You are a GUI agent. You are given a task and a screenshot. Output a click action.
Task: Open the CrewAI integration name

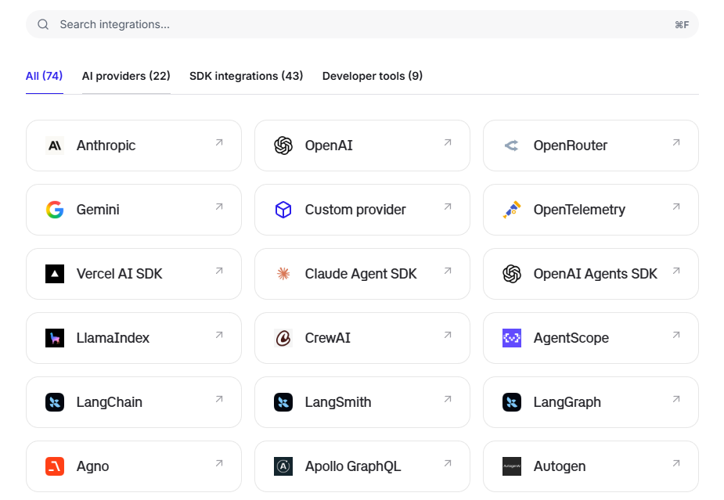click(328, 338)
